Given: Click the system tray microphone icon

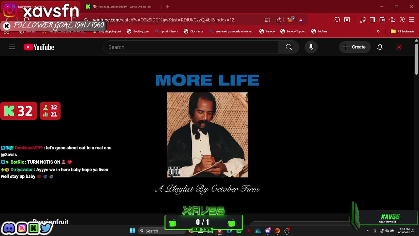Looking at the screenshot, I should pos(375,231).
